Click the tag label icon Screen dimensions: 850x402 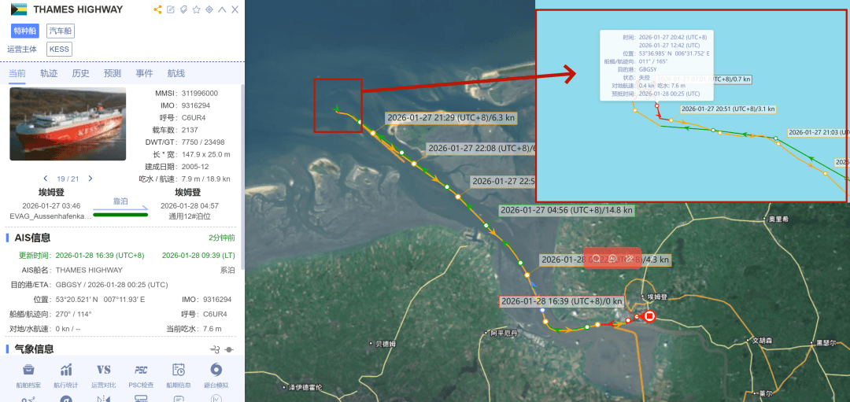click(x=183, y=9)
